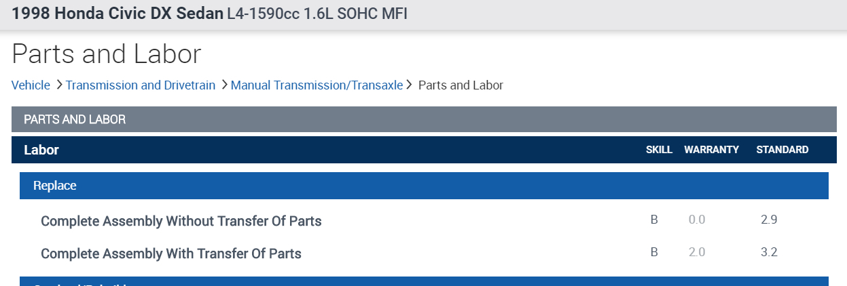Click the WARRANTY column header

point(711,150)
